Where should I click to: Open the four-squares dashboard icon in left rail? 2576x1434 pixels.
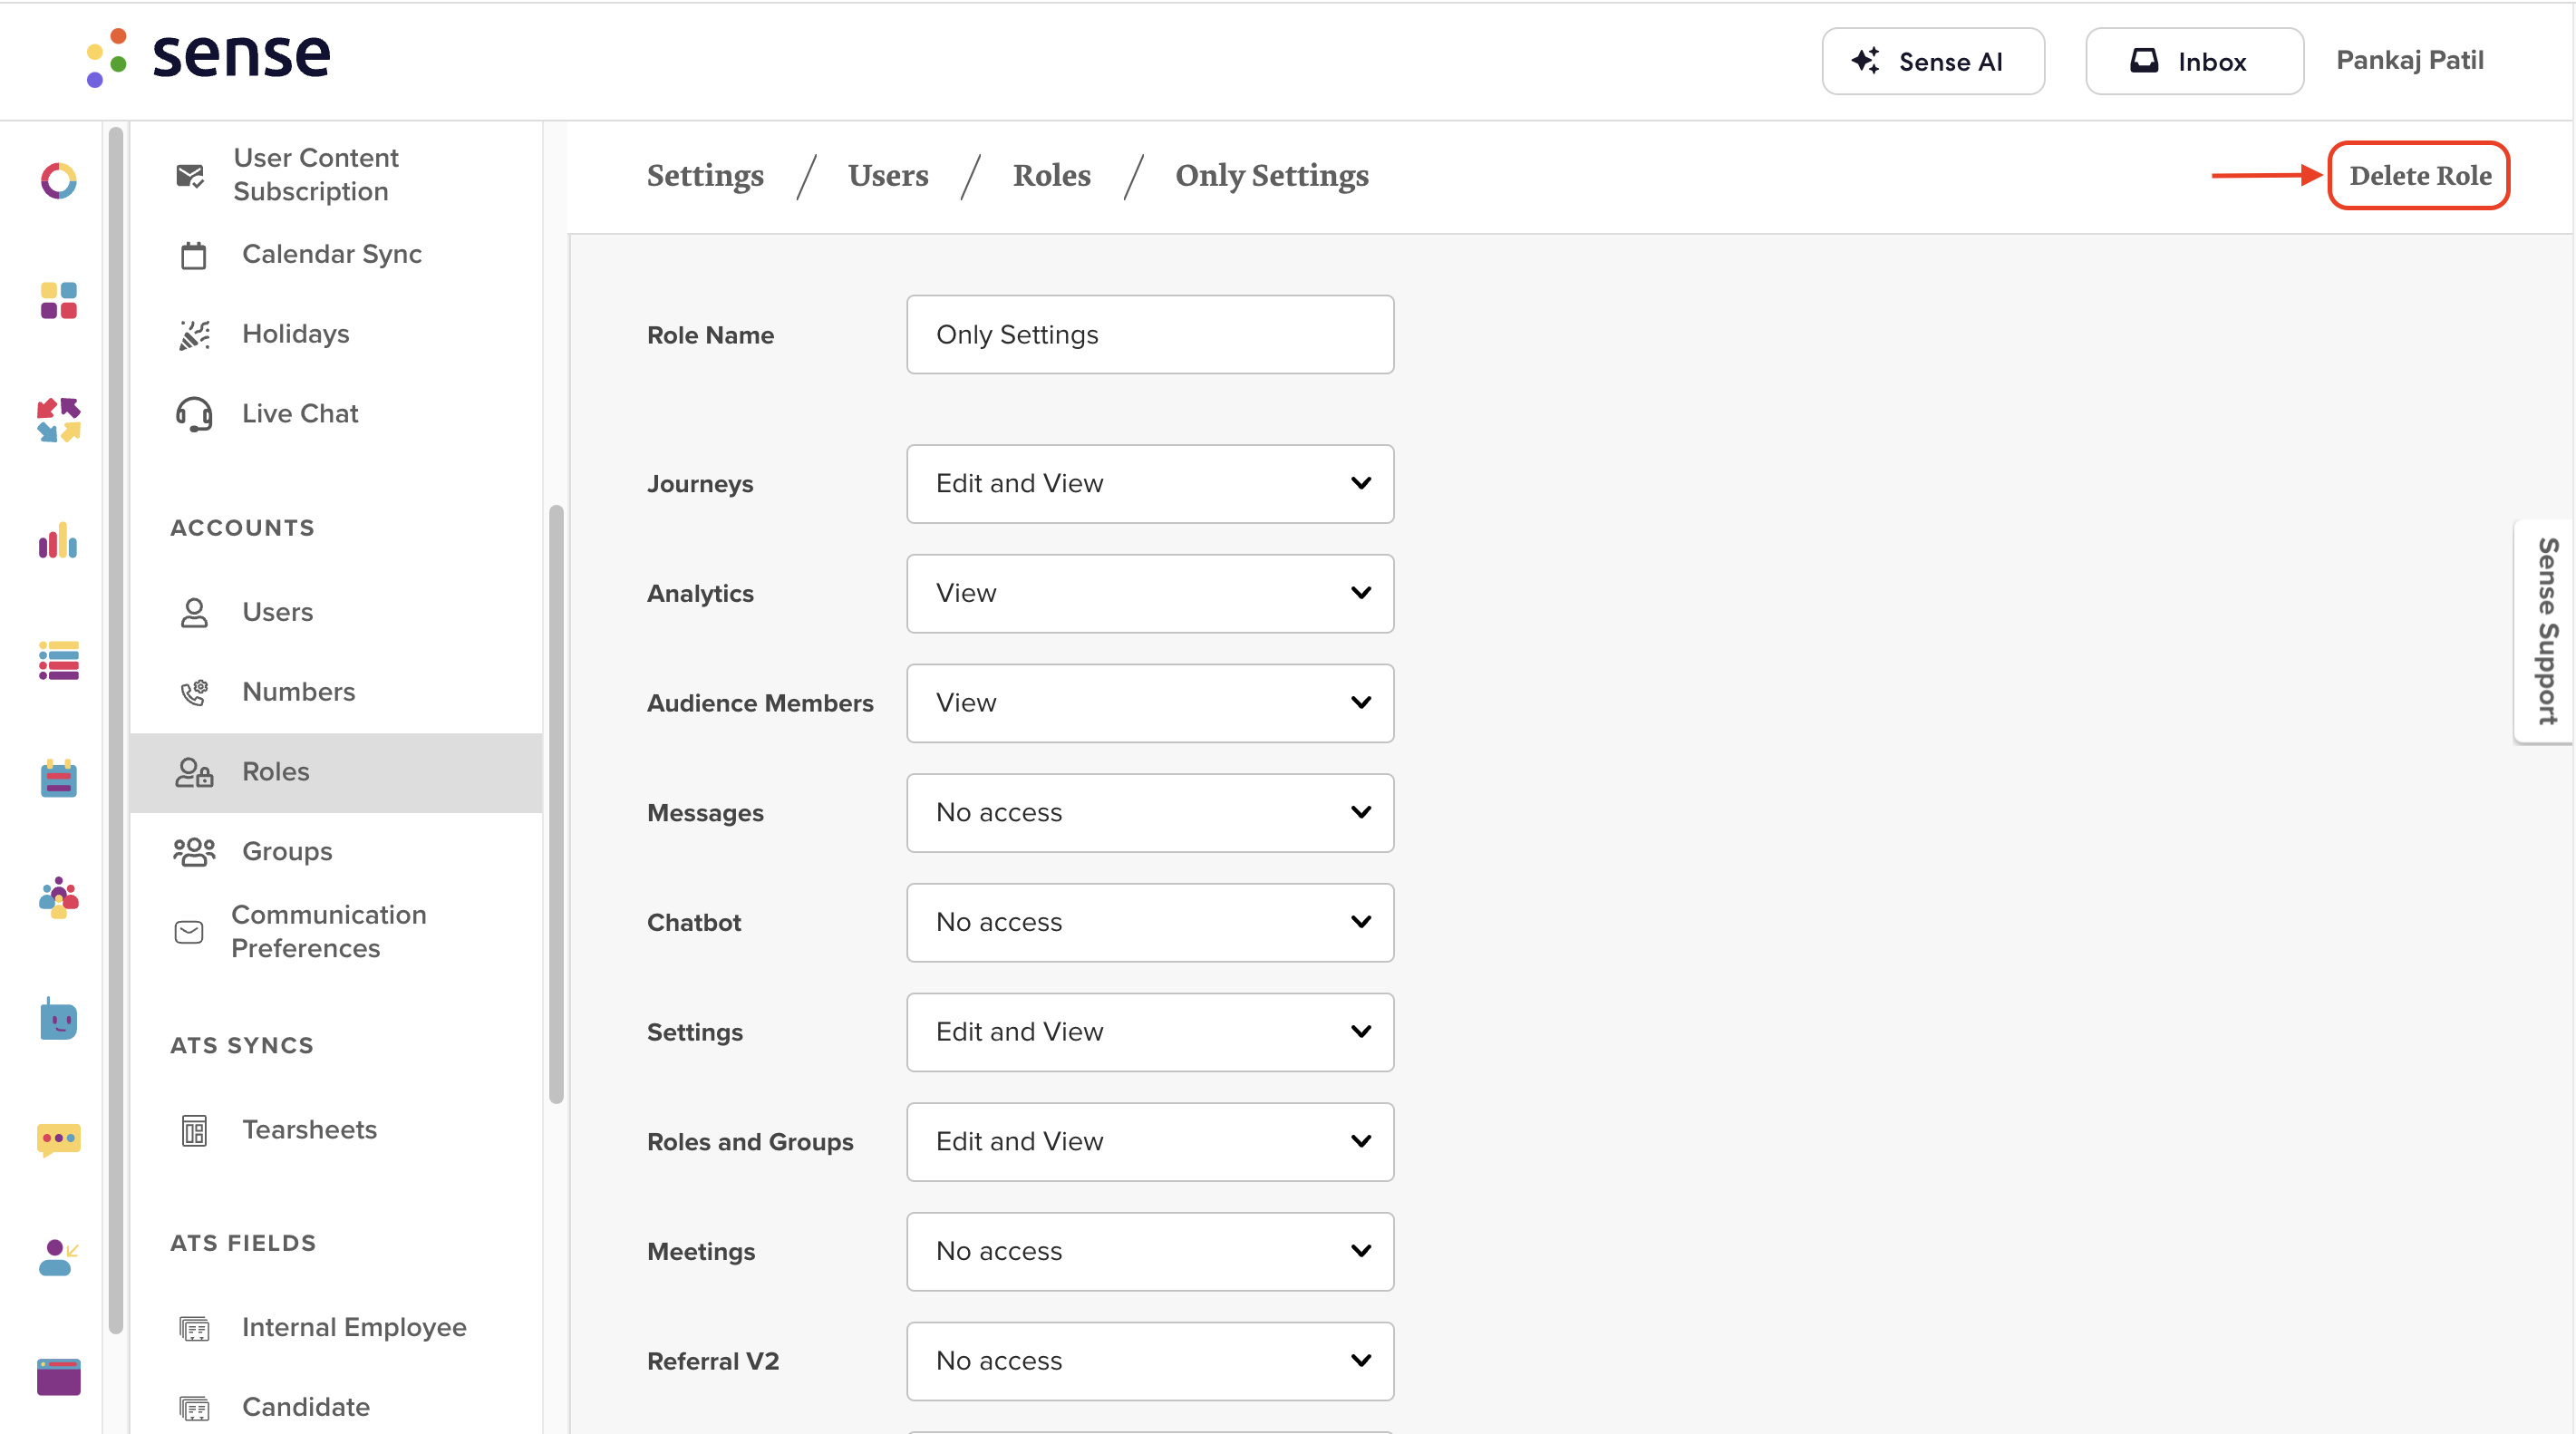(59, 300)
